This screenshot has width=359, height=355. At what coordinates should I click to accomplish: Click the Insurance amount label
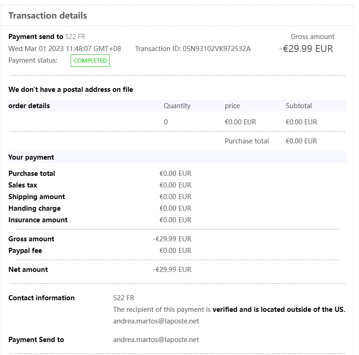point(38,220)
